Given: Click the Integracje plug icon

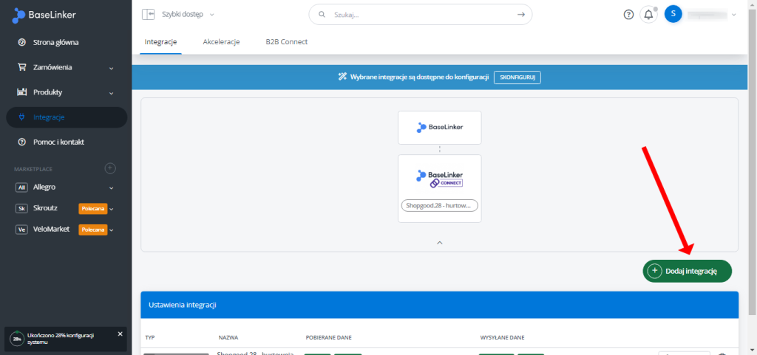Looking at the screenshot, I should 21,117.
